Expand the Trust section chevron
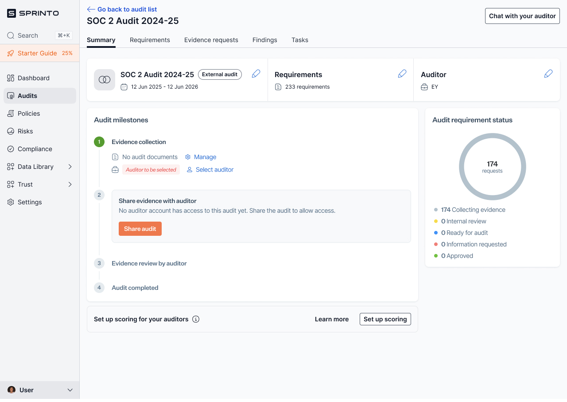567x402 pixels. click(x=70, y=184)
